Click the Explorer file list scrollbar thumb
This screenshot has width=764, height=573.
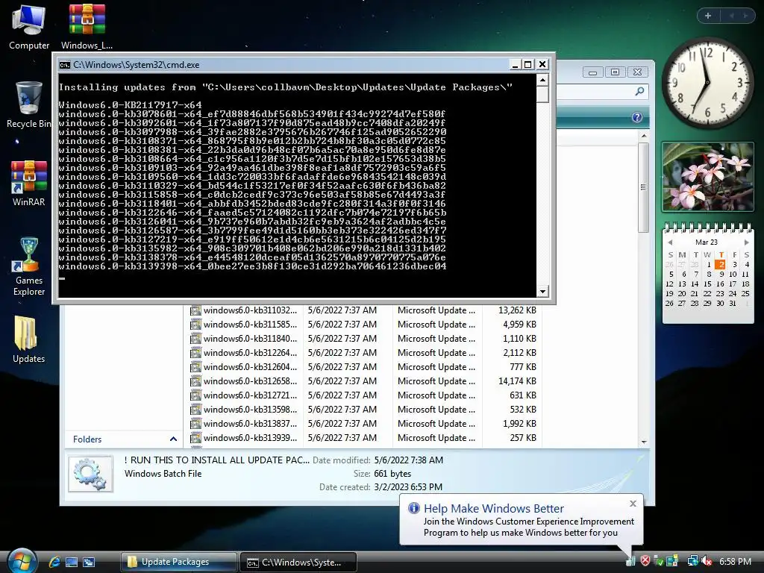tap(643, 187)
